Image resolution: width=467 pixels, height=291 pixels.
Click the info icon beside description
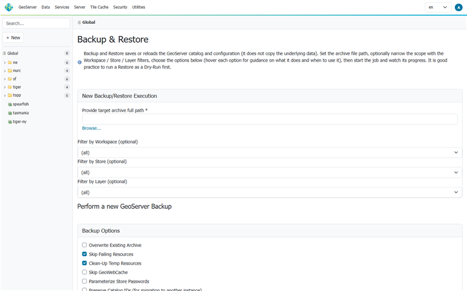click(79, 62)
